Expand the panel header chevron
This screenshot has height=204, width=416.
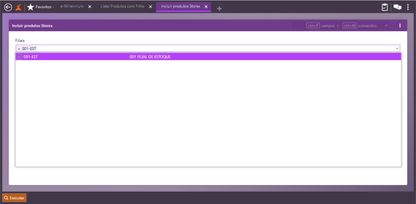386,25
